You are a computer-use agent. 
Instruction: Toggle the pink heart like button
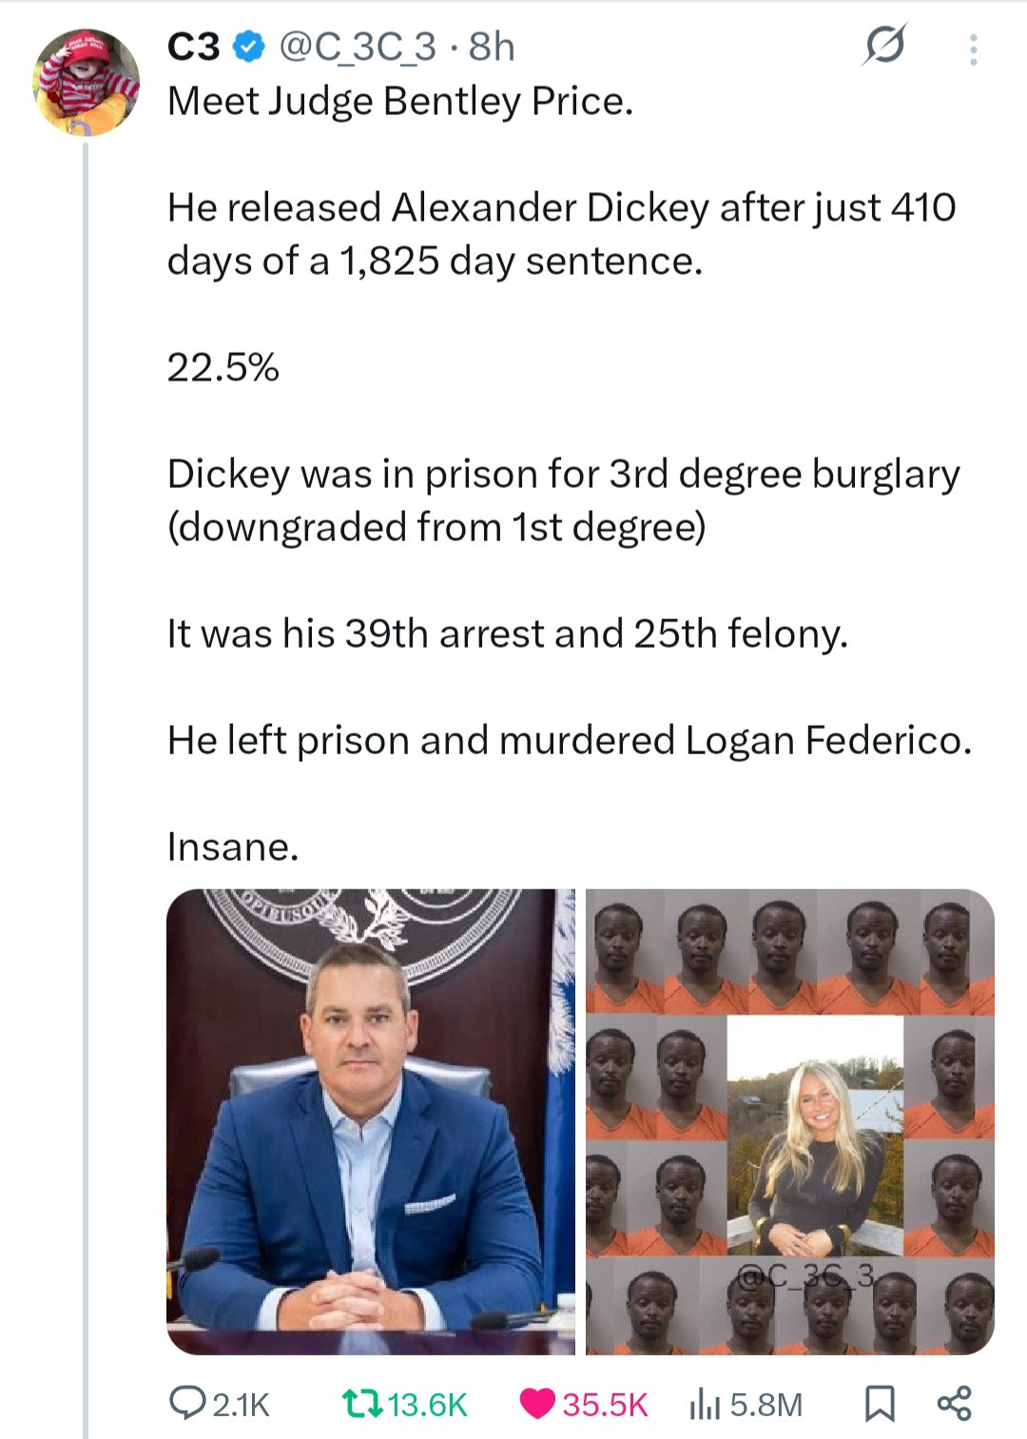click(538, 1403)
